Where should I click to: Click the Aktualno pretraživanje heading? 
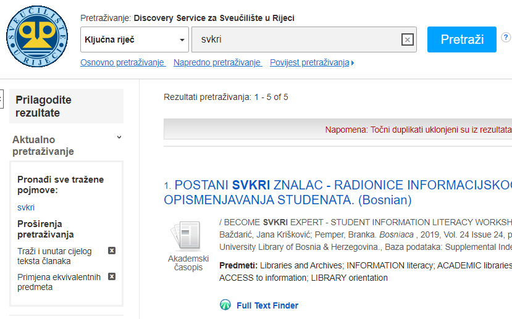pos(43,146)
